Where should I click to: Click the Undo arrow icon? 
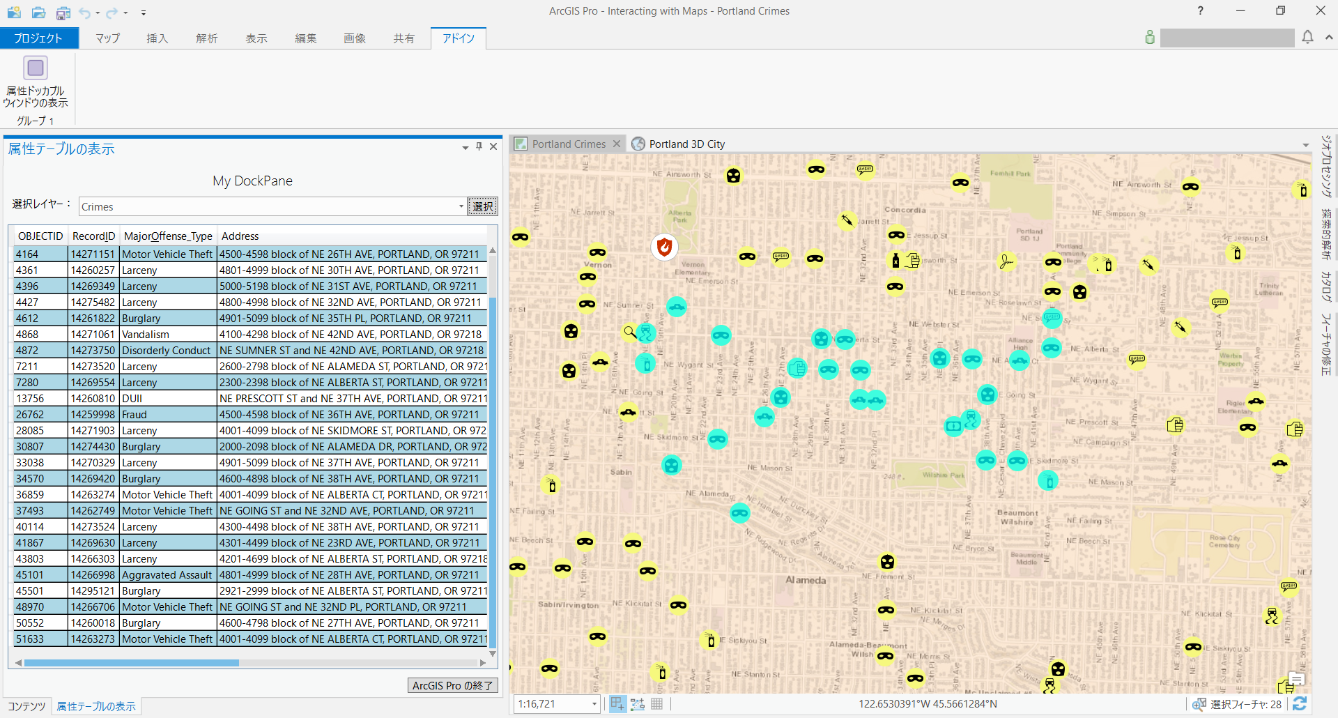coord(84,13)
